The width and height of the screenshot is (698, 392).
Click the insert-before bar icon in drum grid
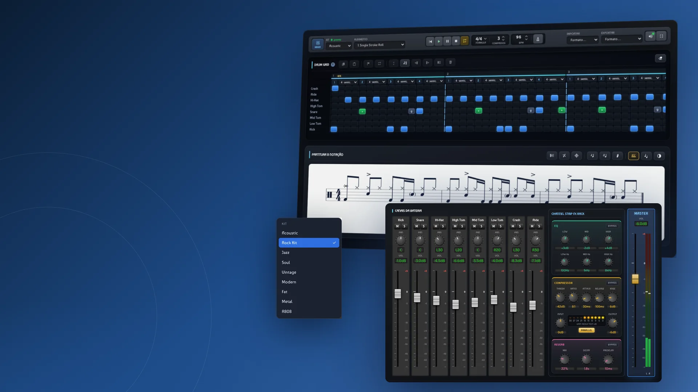click(416, 63)
